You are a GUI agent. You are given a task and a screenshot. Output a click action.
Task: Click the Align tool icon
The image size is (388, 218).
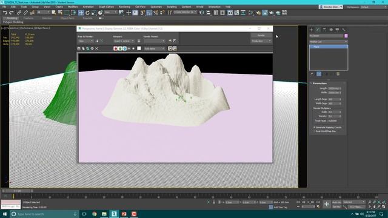click(x=209, y=13)
